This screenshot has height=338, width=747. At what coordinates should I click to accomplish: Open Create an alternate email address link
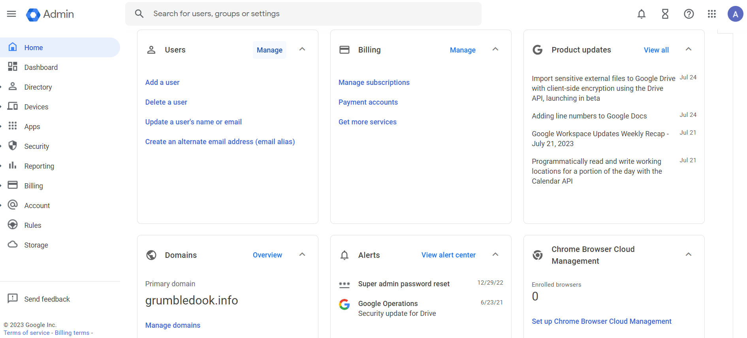tap(220, 142)
